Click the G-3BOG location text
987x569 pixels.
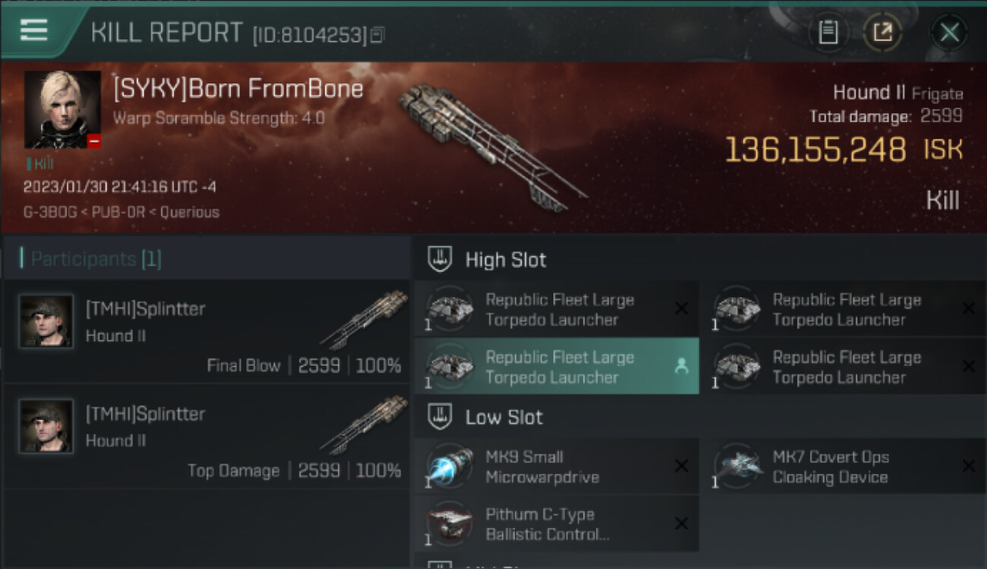[49, 212]
